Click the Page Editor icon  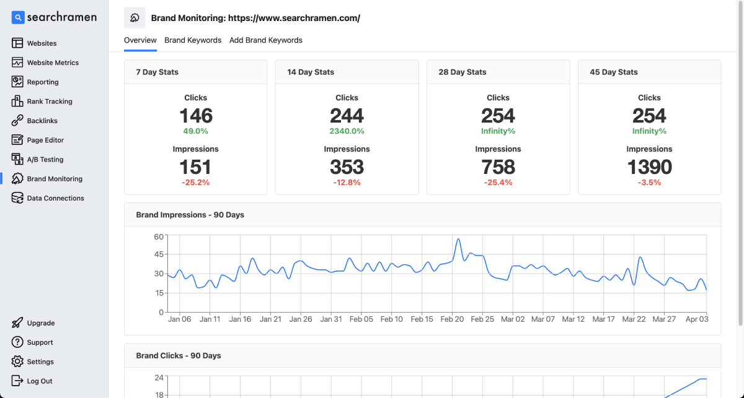coord(17,140)
